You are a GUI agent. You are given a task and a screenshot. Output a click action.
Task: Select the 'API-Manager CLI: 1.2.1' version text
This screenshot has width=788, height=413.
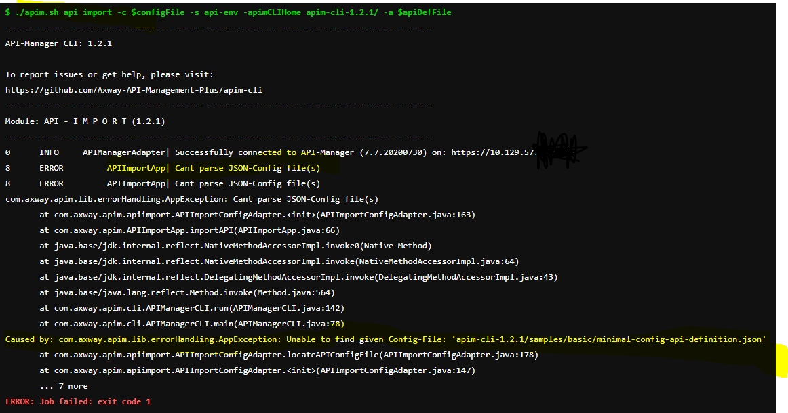tap(58, 43)
